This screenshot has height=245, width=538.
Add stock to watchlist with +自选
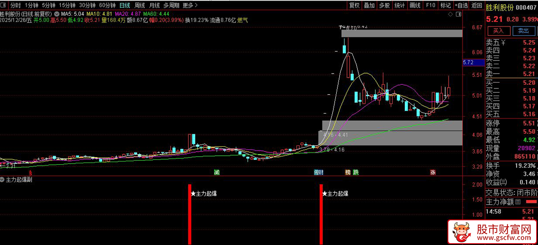click(x=461, y=5)
